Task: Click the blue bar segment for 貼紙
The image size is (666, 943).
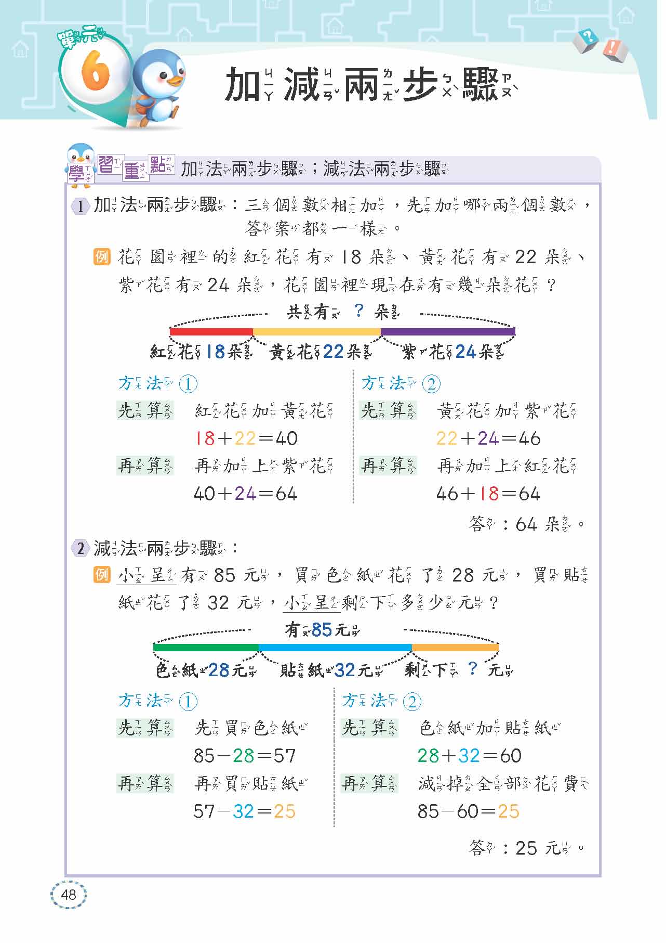Action: 335,648
